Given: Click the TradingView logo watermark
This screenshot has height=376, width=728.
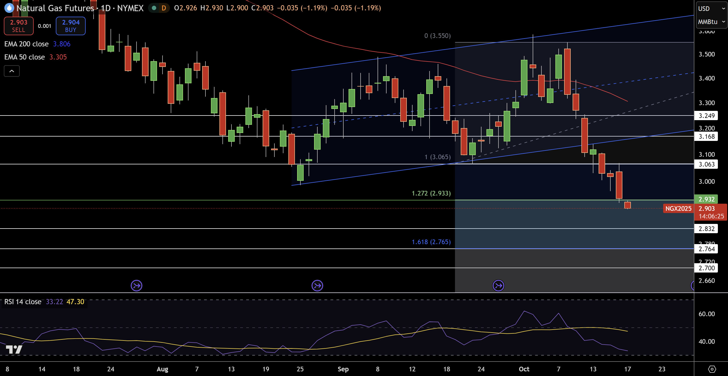Looking at the screenshot, I should click(x=14, y=350).
